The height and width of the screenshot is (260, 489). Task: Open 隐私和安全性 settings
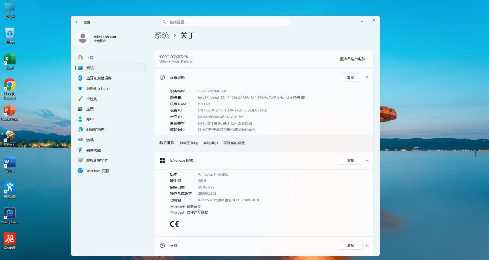(111, 160)
